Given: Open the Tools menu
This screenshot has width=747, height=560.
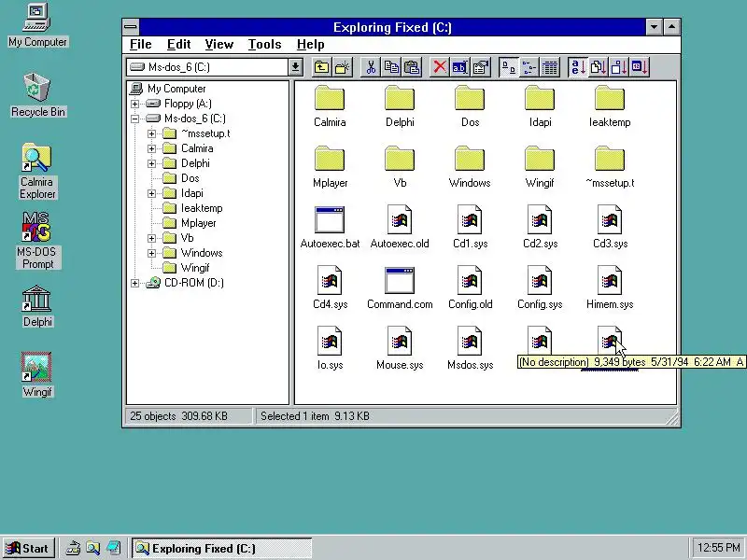Looking at the screenshot, I should point(264,44).
